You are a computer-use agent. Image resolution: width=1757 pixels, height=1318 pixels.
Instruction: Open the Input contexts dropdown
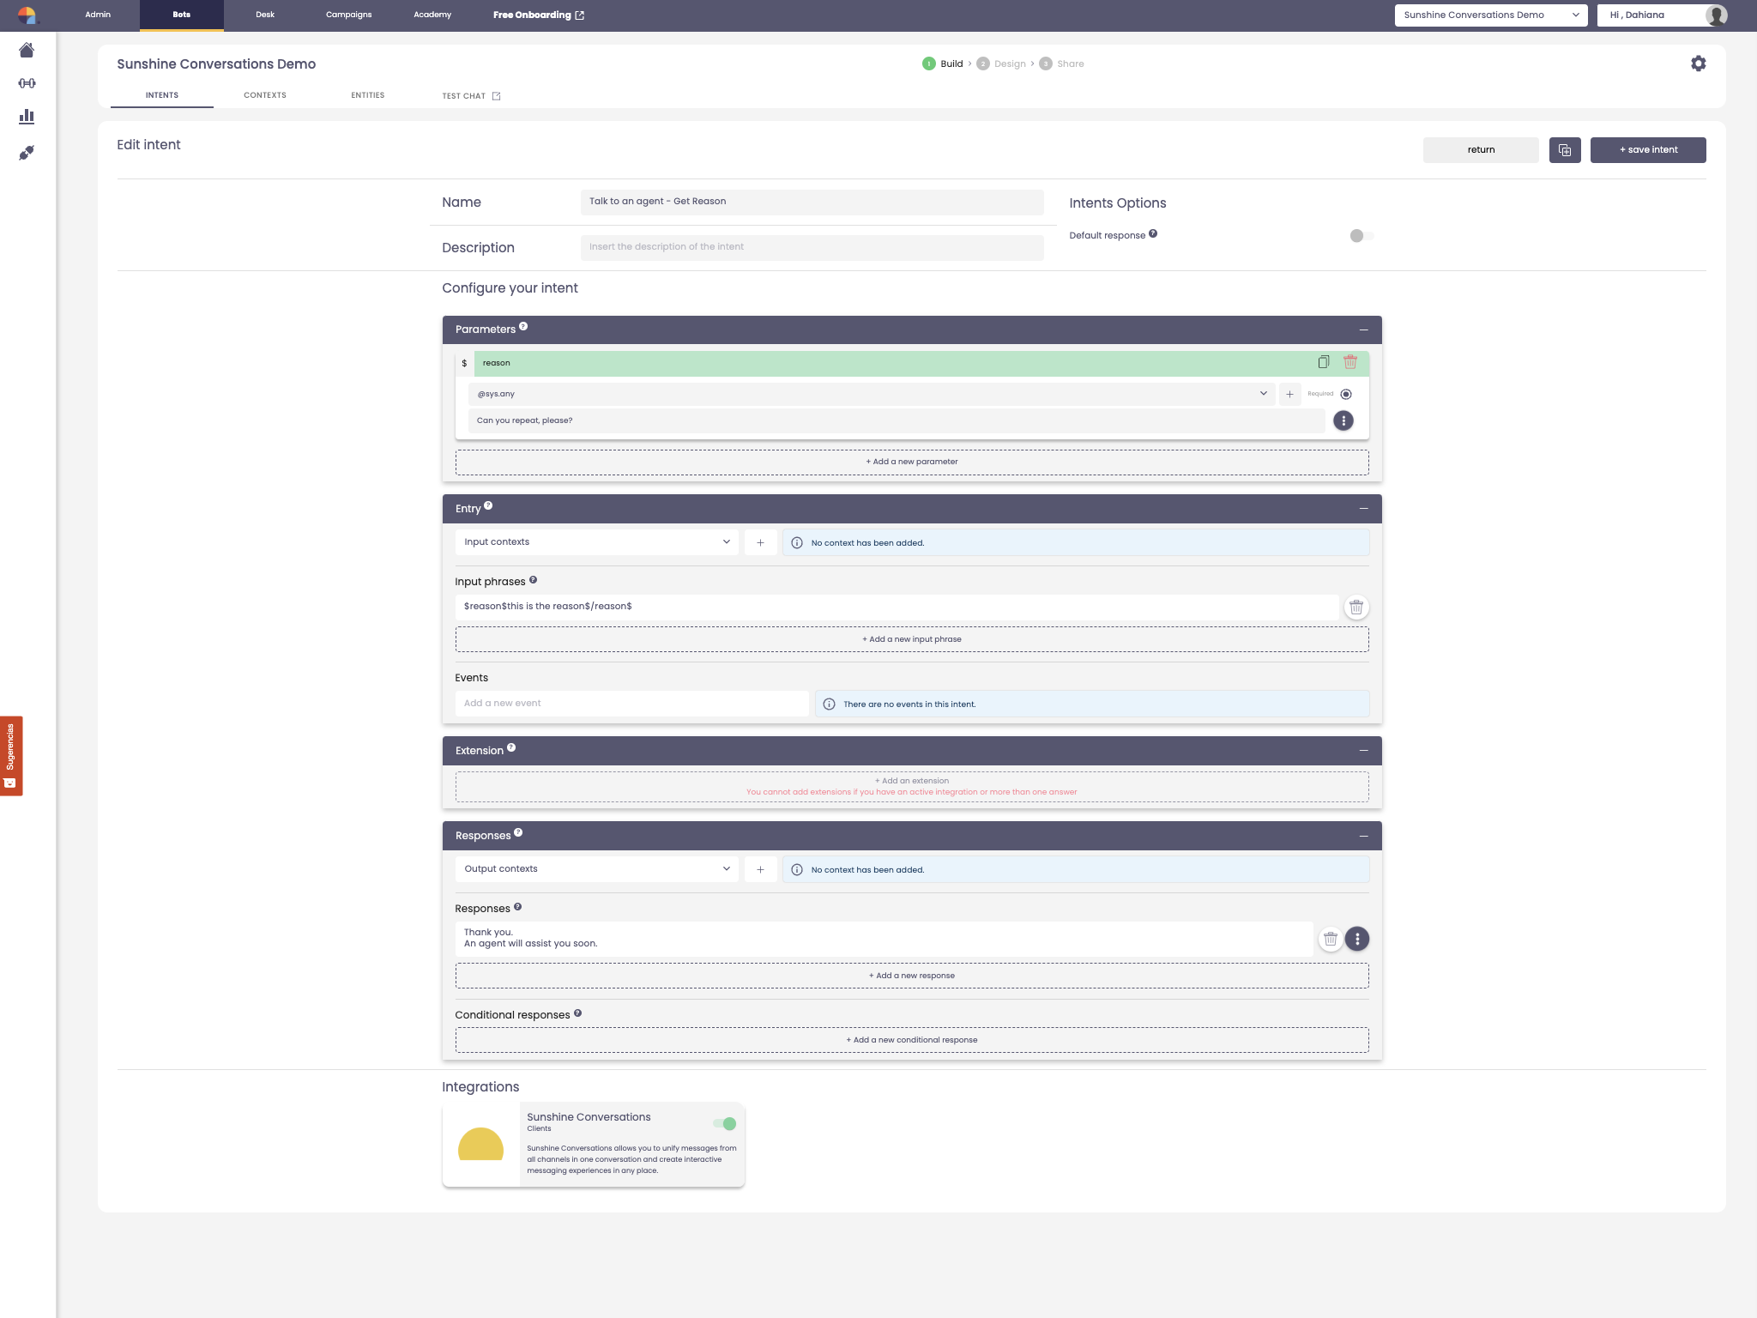[x=596, y=542]
